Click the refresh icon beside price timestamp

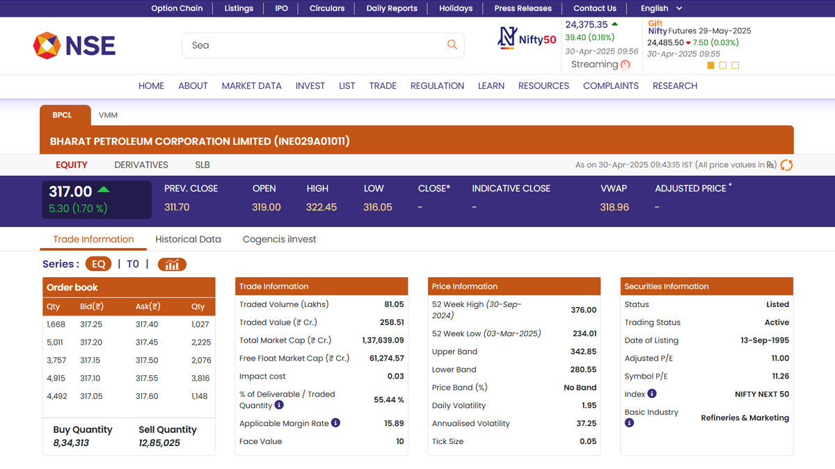tap(786, 165)
